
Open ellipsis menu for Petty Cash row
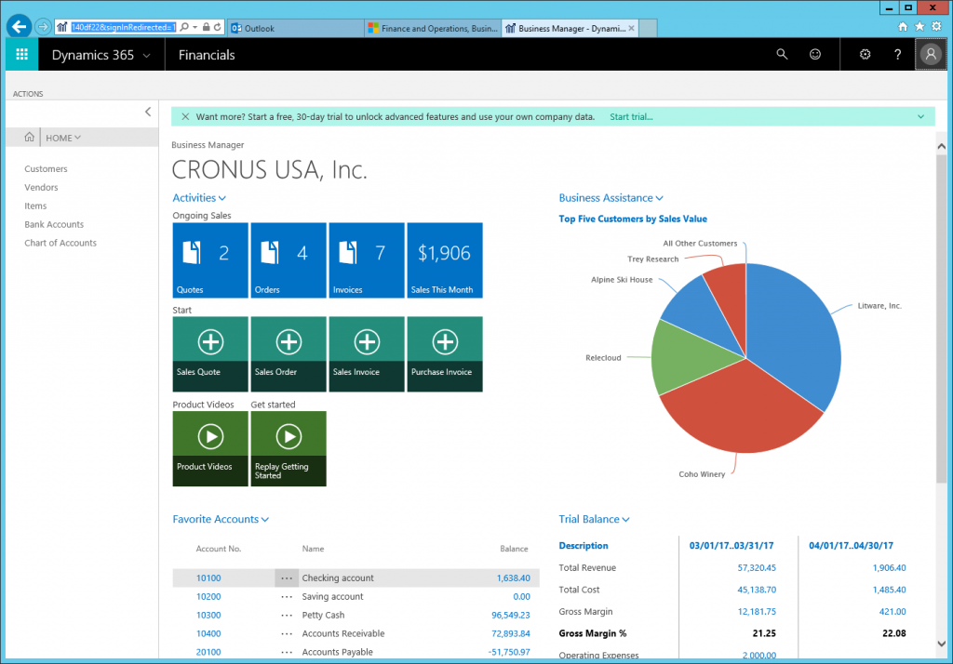pyautogui.click(x=287, y=616)
